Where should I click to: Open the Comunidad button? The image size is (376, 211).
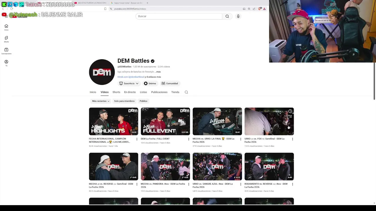tap(169, 84)
